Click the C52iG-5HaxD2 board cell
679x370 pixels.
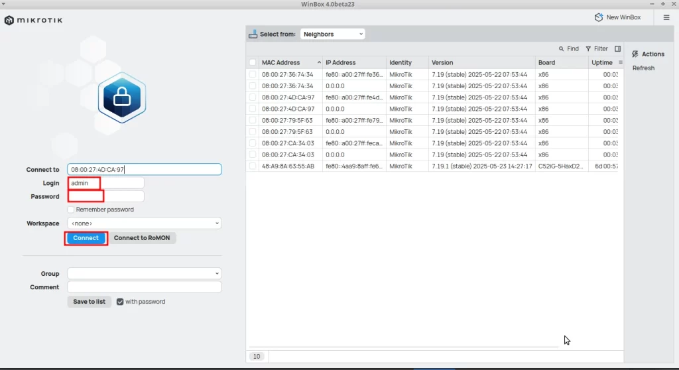(561, 166)
